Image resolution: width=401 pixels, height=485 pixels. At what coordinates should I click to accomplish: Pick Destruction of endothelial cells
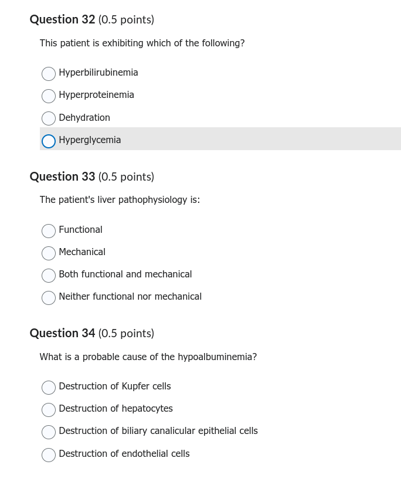(49, 455)
